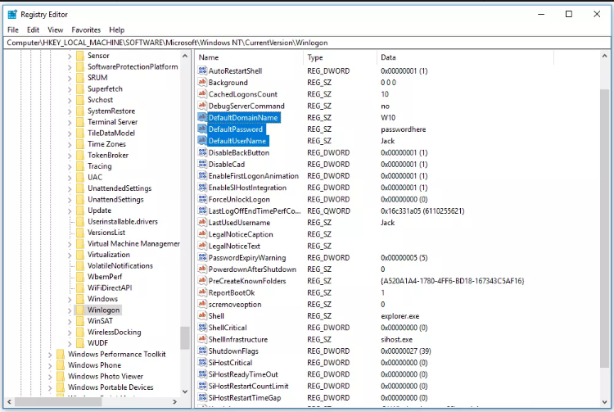Select the scremoveoption value name
The height and width of the screenshot is (412, 614).
pos(235,305)
